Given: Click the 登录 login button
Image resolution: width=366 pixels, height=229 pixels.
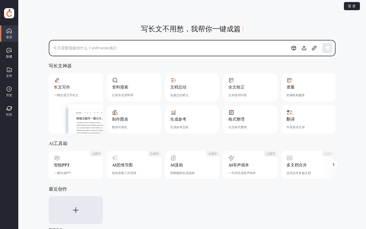Looking at the screenshot, I should (352, 6).
